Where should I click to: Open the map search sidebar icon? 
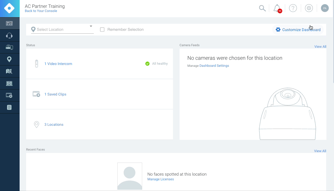pos(9,71)
